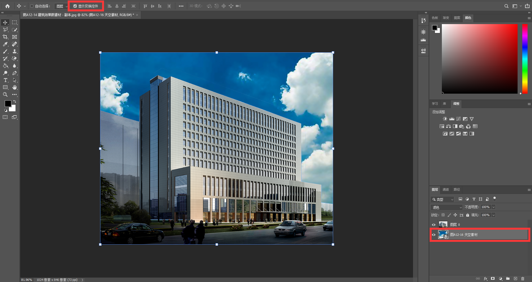Add a Curves adjustment layer
Screen dimensions: 532x282
tap(458, 119)
